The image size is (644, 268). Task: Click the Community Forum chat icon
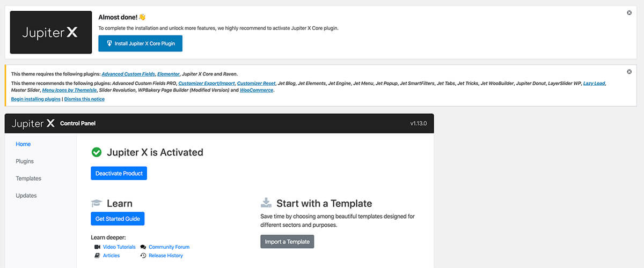tap(143, 247)
